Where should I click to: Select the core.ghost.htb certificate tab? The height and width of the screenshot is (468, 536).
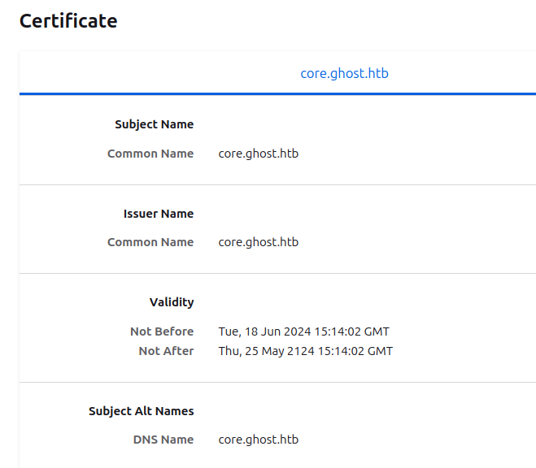[x=344, y=73]
